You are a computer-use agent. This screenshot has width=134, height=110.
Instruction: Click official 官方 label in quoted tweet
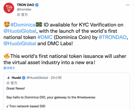[12, 83]
